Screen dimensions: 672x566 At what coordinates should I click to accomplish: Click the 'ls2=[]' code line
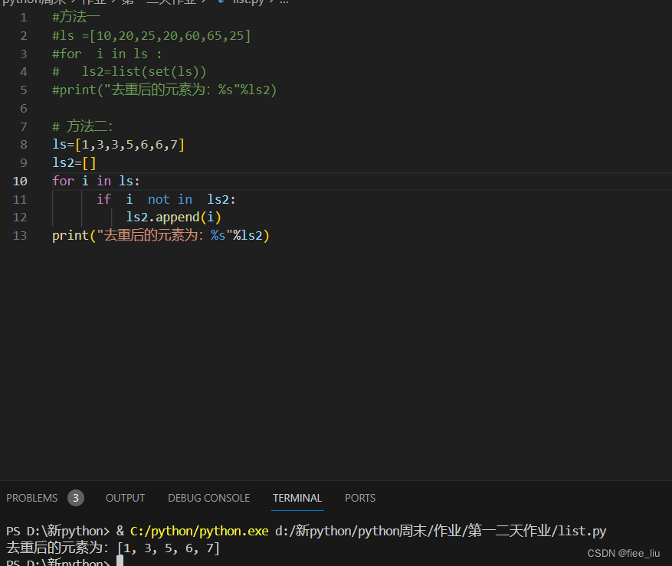click(x=74, y=163)
